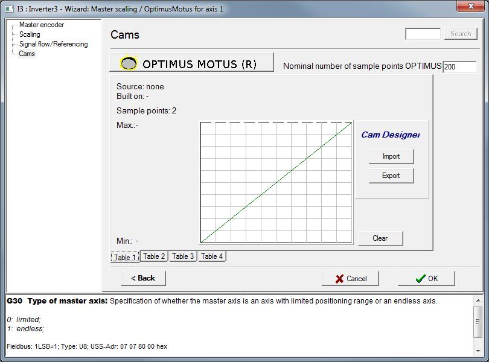Image resolution: width=489 pixels, height=362 pixels.
Task: Confirm with the OK button
Action: pyautogui.click(x=426, y=278)
